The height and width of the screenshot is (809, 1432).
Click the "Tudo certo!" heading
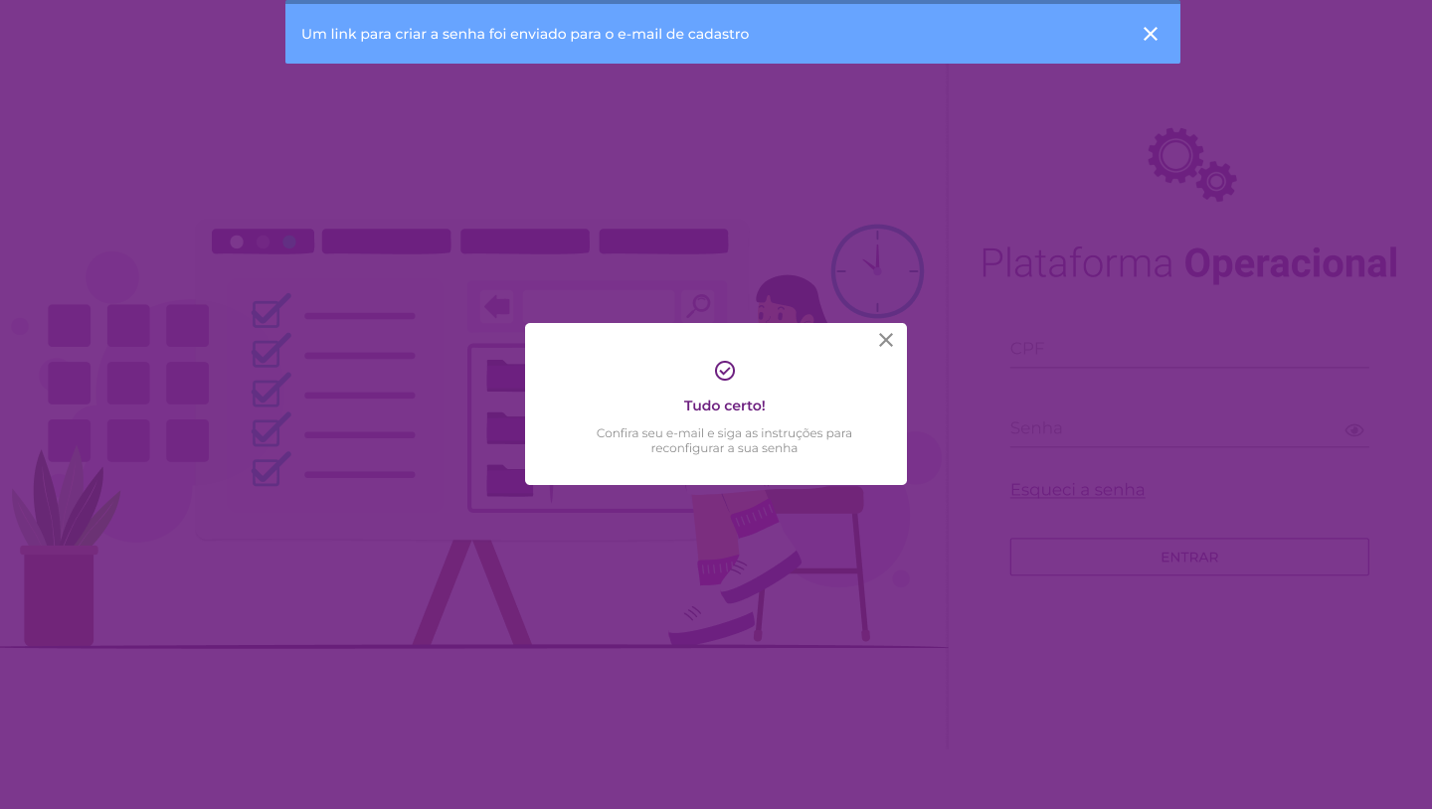tap(725, 405)
